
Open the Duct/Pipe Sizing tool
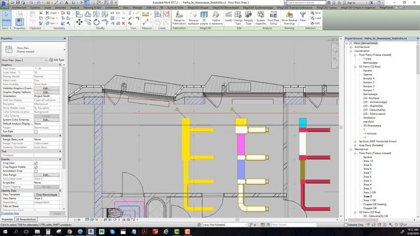273,18
